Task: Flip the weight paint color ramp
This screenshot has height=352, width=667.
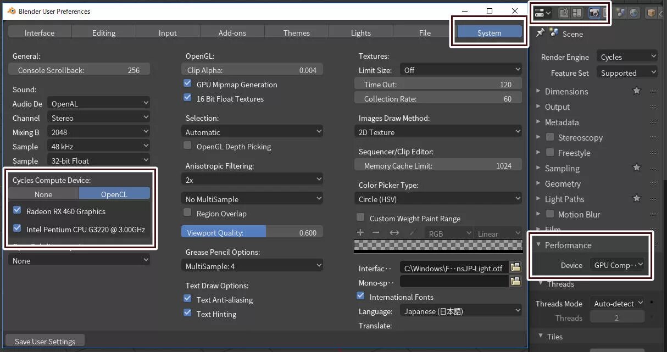Action: [x=394, y=233]
